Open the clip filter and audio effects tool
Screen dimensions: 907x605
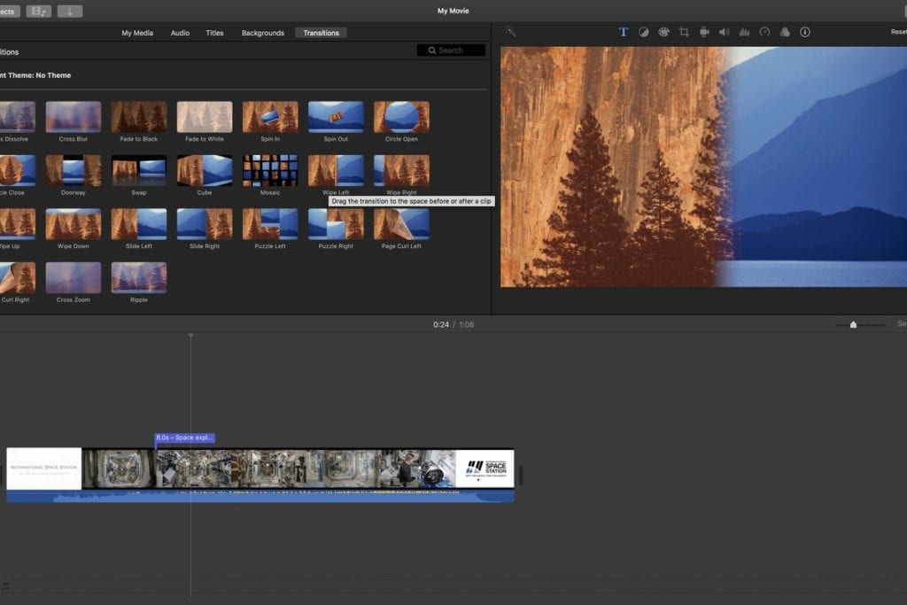click(x=785, y=32)
